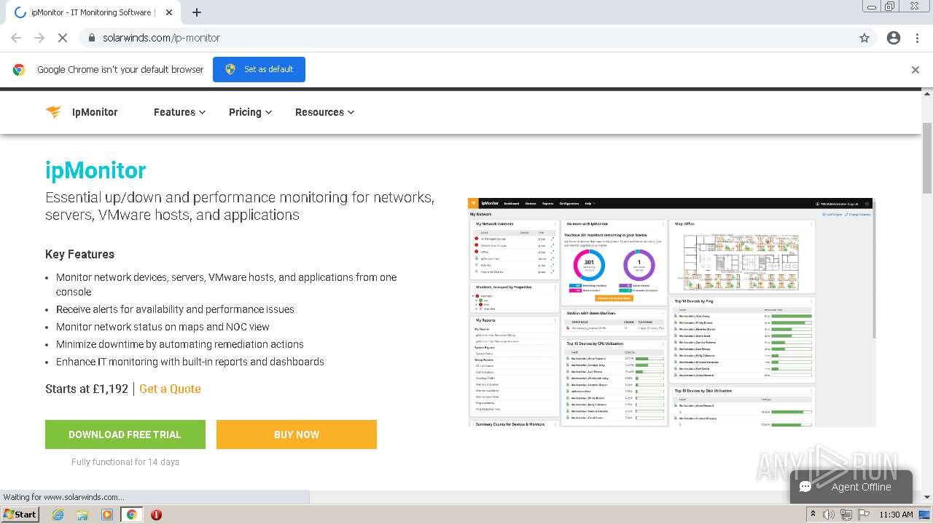Click 'Starts at £1,192' price text
The image size is (933, 524).
click(x=87, y=389)
